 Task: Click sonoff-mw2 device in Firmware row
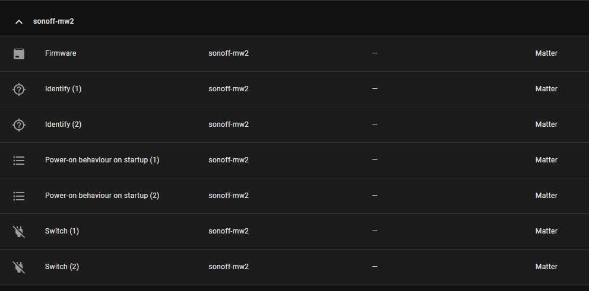(229, 53)
